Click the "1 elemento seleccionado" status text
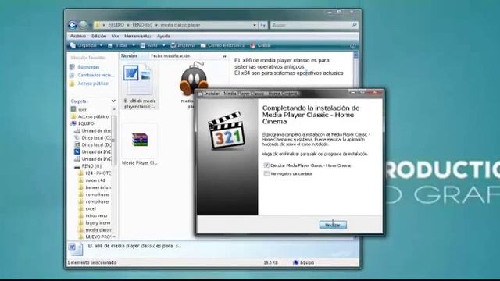Viewport: 500px width, 281px height. pyautogui.click(x=92, y=262)
